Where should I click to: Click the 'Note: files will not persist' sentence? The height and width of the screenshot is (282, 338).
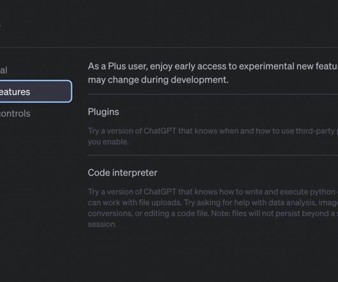click(274, 214)
